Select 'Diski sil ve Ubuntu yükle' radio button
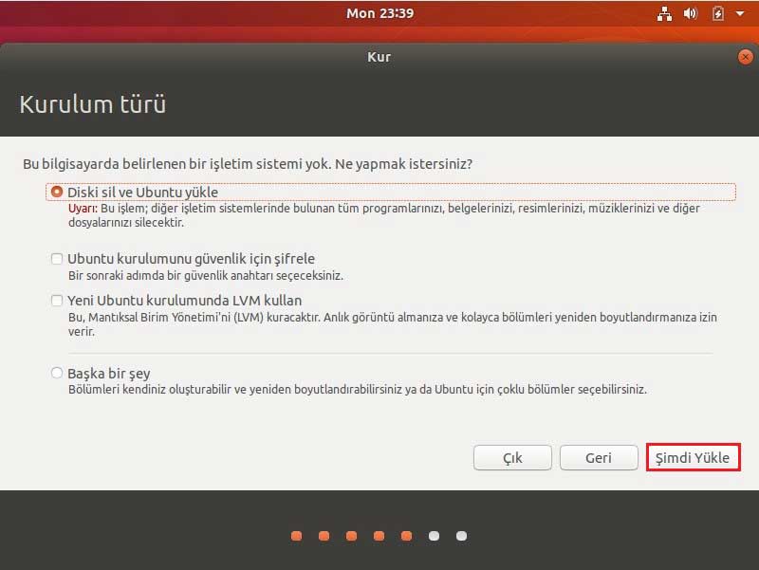Viewport: 759px width, 570px height. pyautogui.click(x=57, y=192)
